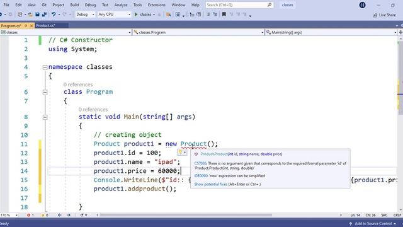Click the CS7036 error code link
The height and width of the screenshot is (227, 403).
200,163
